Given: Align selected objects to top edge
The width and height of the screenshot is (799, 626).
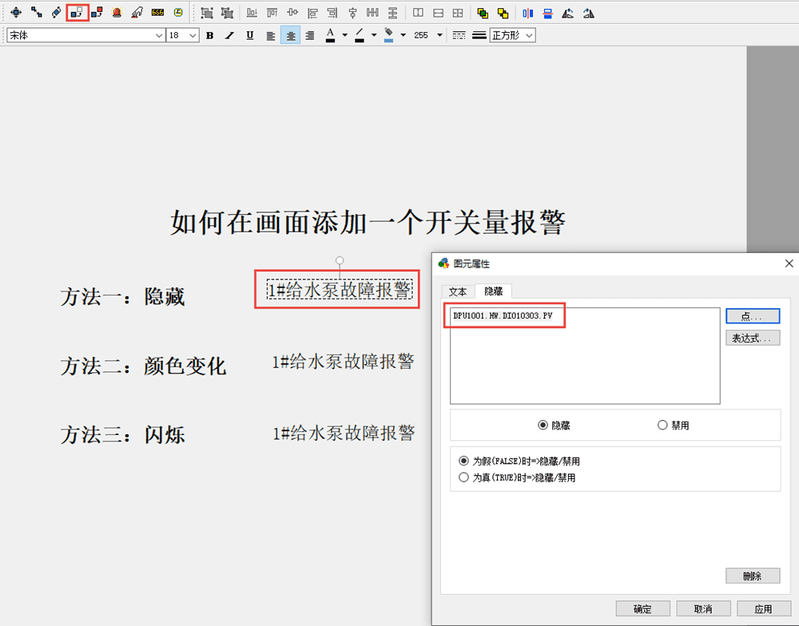Looking at the screenshot, I should coord(272,14).
